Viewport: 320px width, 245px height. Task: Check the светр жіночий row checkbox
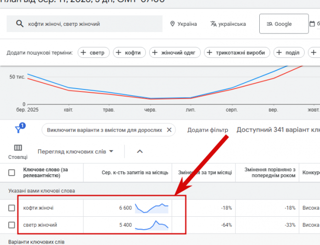[11, 225]
